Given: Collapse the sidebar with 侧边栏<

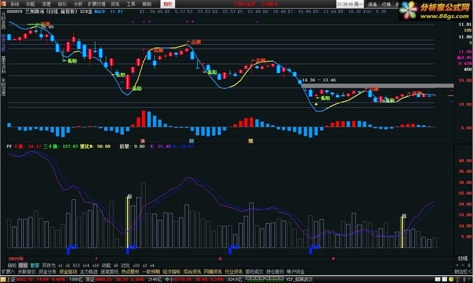Looking at the screenshot, I should 463,272.
